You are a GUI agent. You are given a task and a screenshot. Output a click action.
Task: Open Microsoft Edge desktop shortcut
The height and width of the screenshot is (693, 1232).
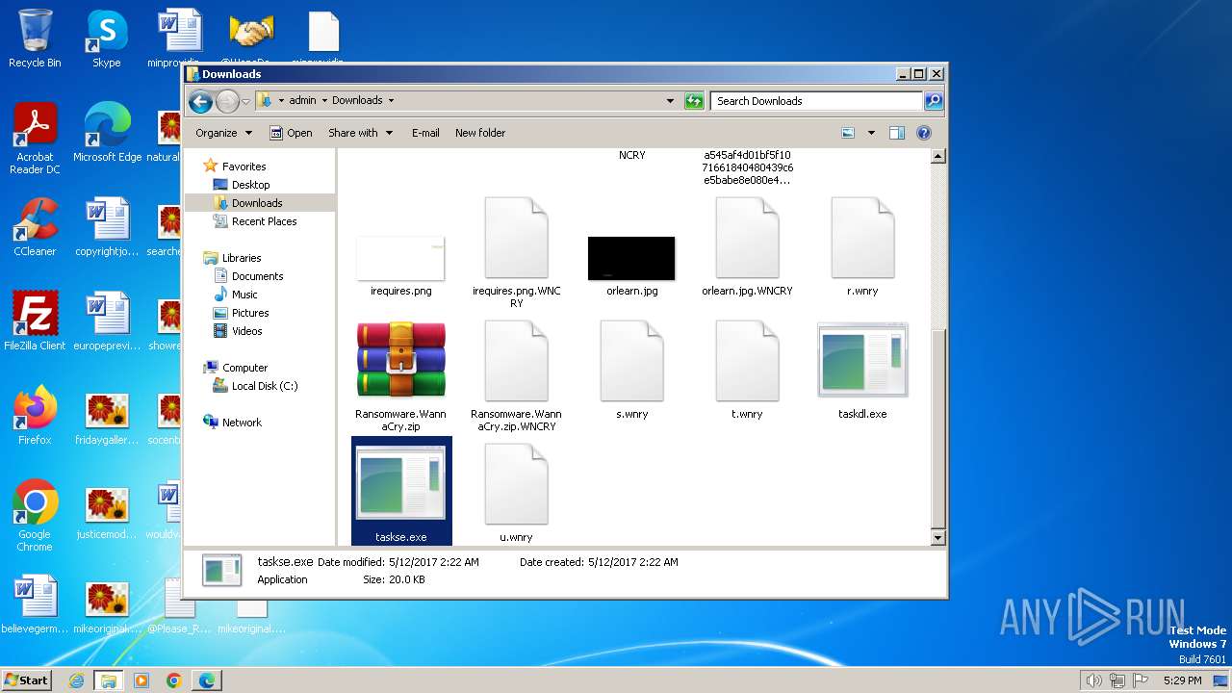pyautogui.click(x=107, y=133)
